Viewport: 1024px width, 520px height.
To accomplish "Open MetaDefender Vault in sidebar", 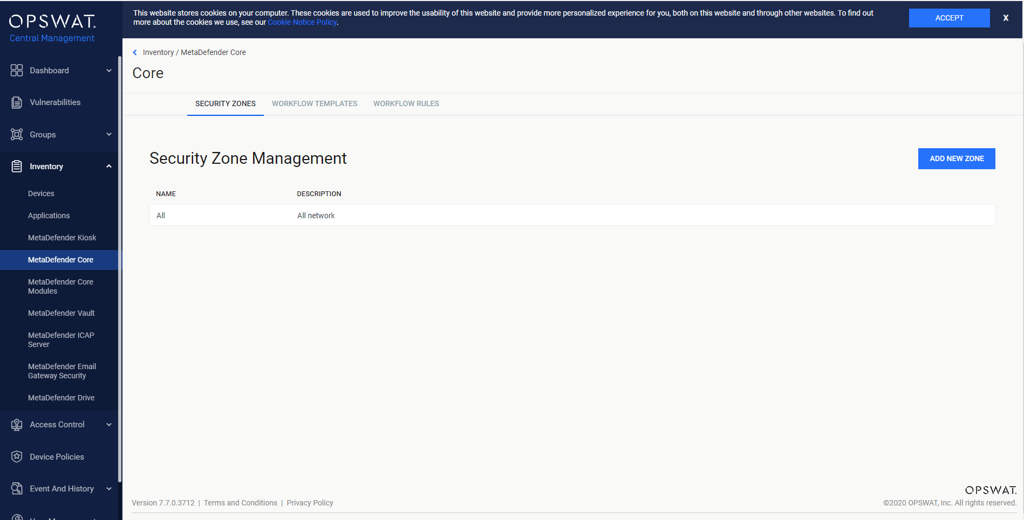I will click(x=61, y=313).
